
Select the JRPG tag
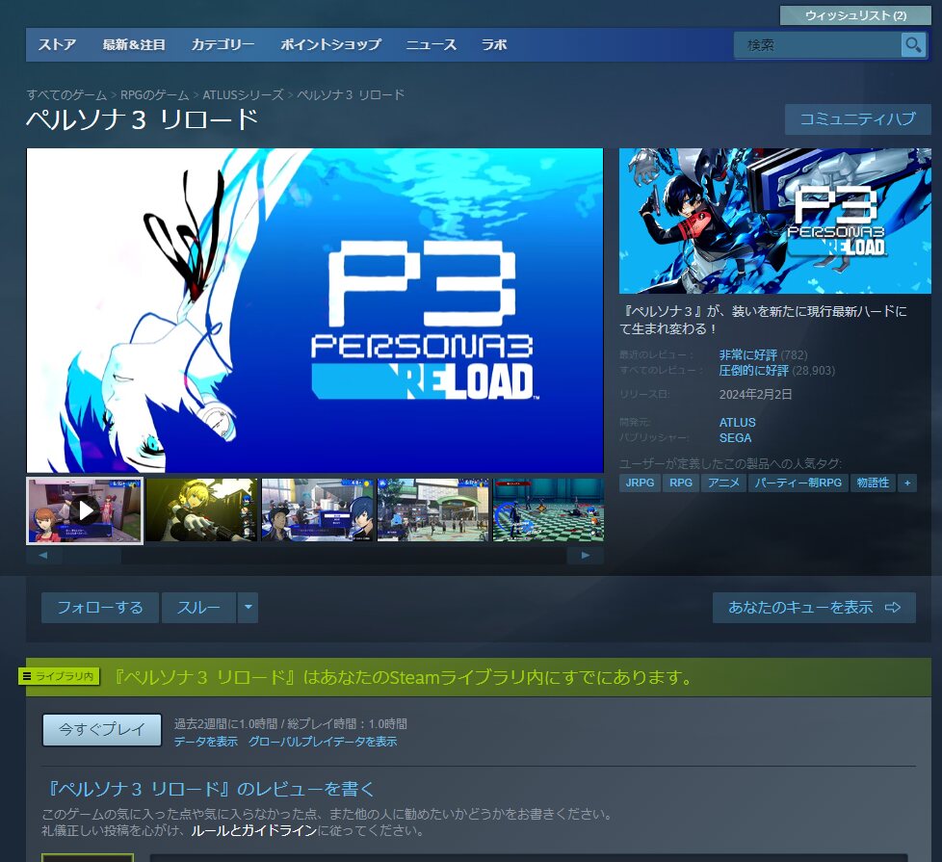pyautogui.click(x=640, y=483)
